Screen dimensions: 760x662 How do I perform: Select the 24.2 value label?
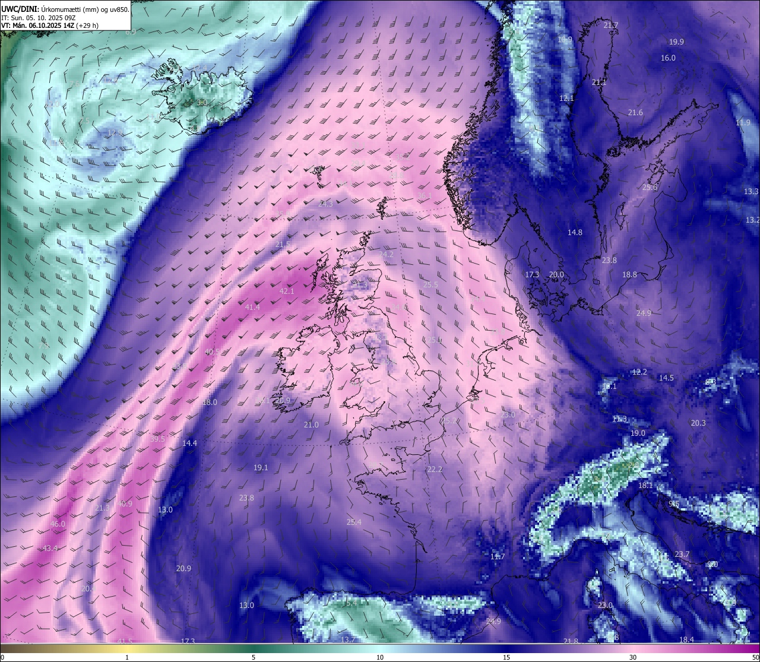pos(386,254)
